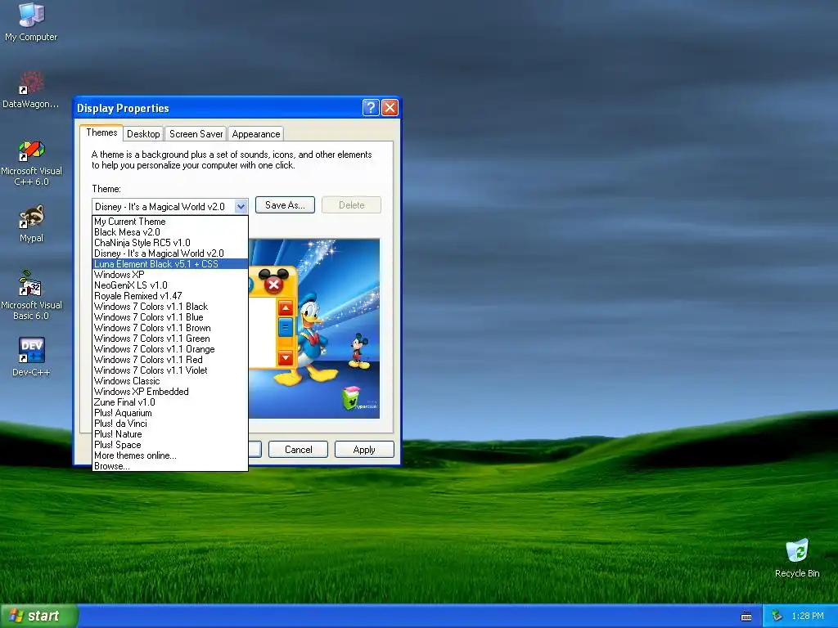838x628 pixels.
Task: Pick the Plus! Space theme
Action: click(170, 445)
